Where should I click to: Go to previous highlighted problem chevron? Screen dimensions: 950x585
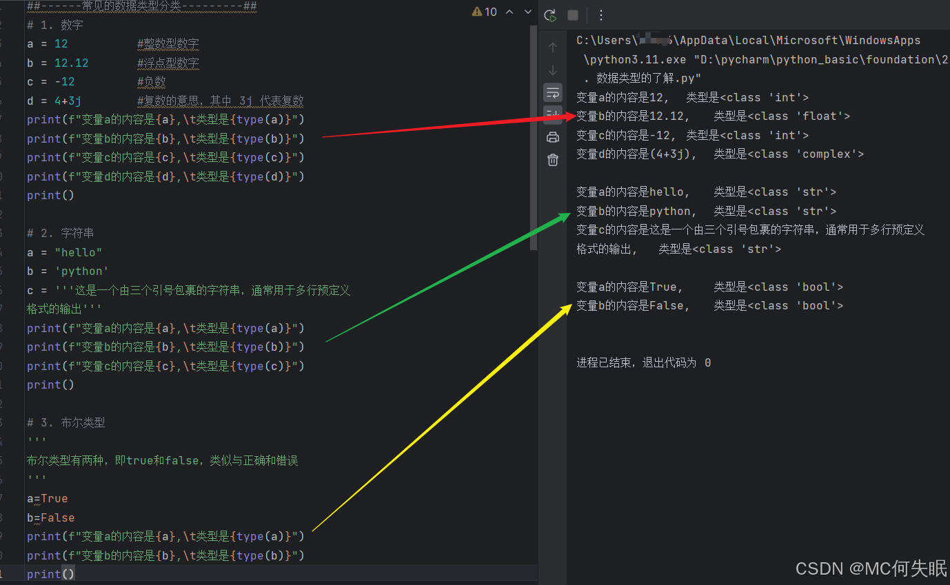(509, 12)
